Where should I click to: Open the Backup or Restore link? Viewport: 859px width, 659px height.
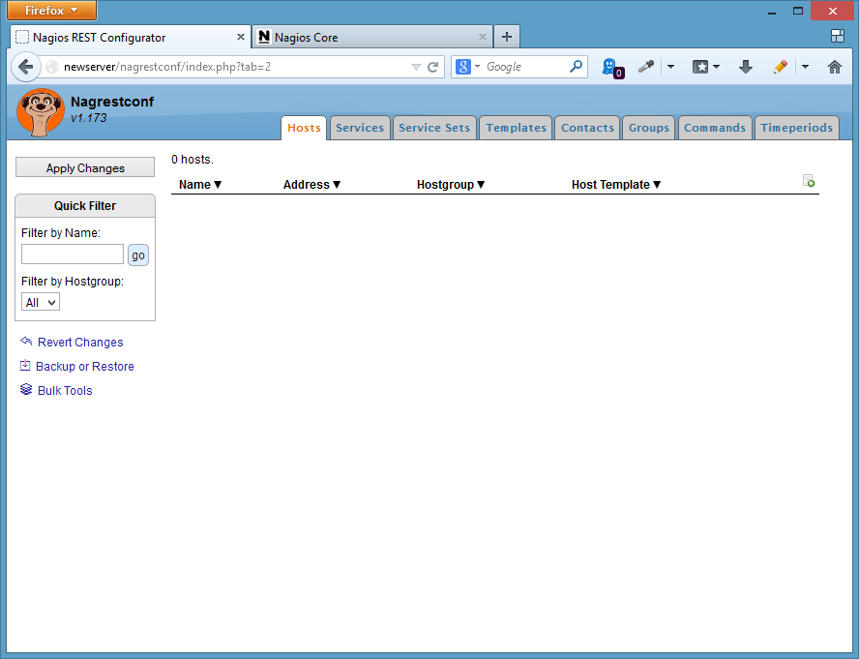point(85,366)
